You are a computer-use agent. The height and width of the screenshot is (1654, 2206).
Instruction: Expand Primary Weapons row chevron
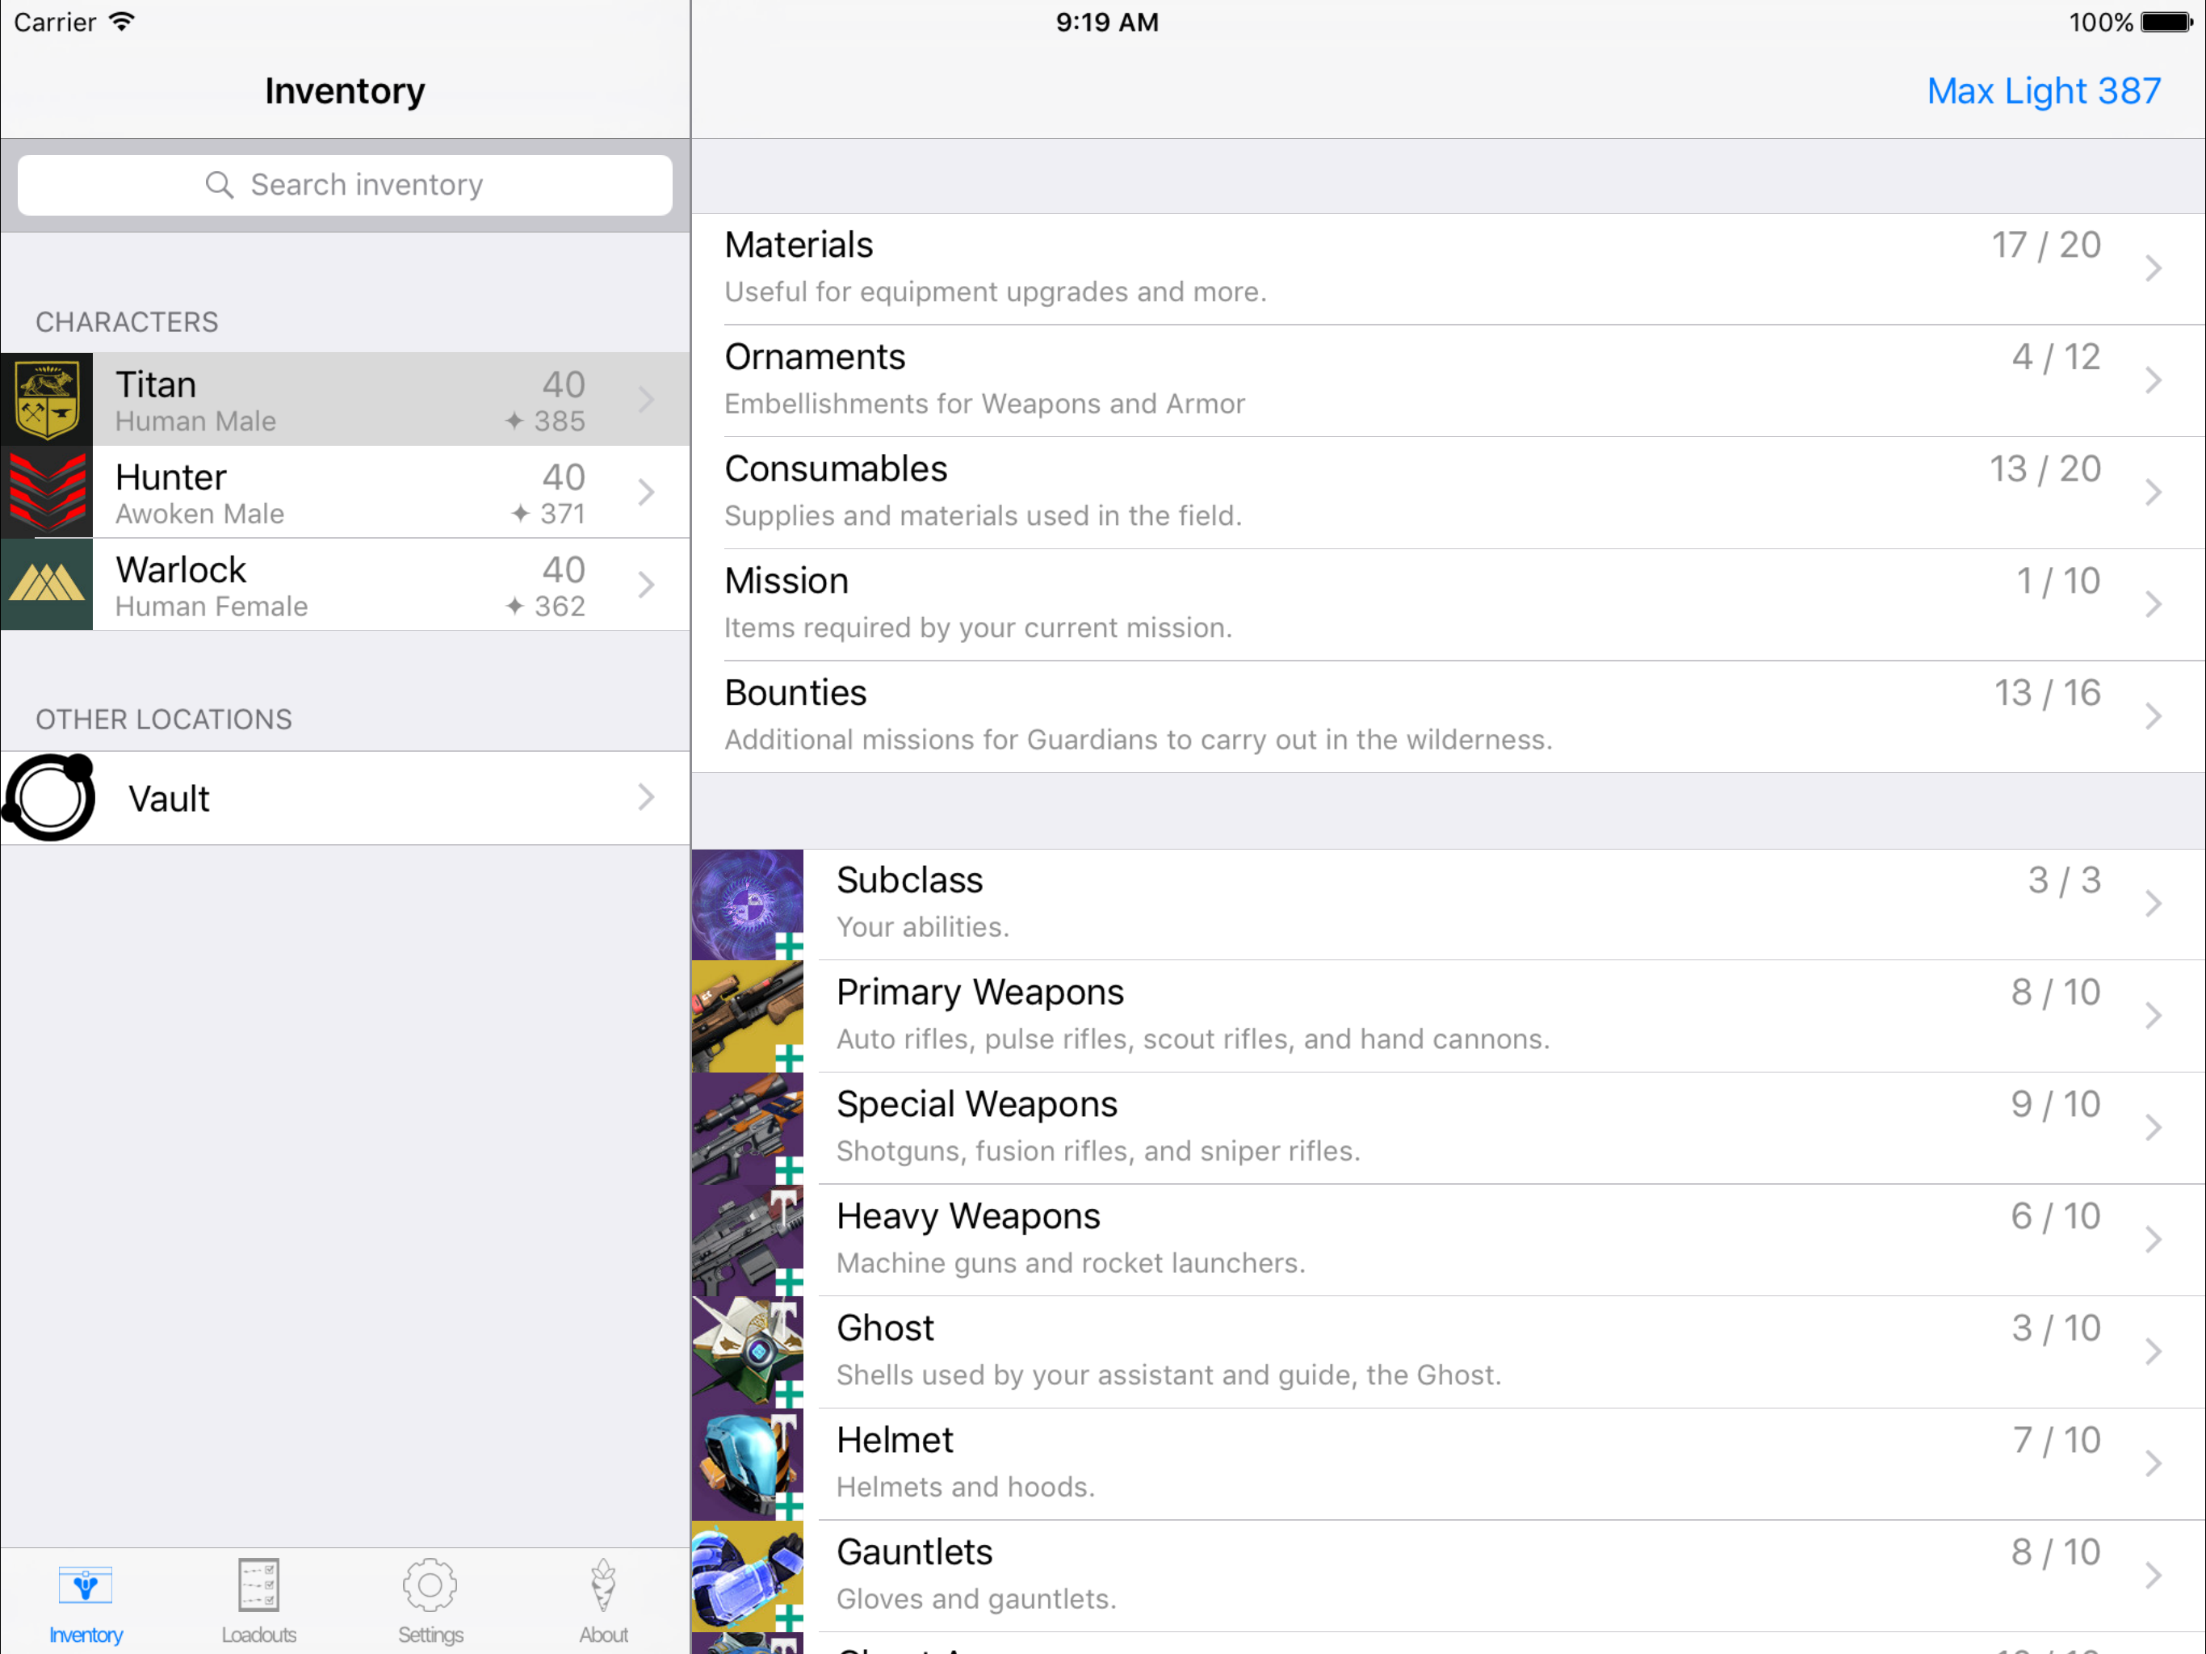2154,1015
